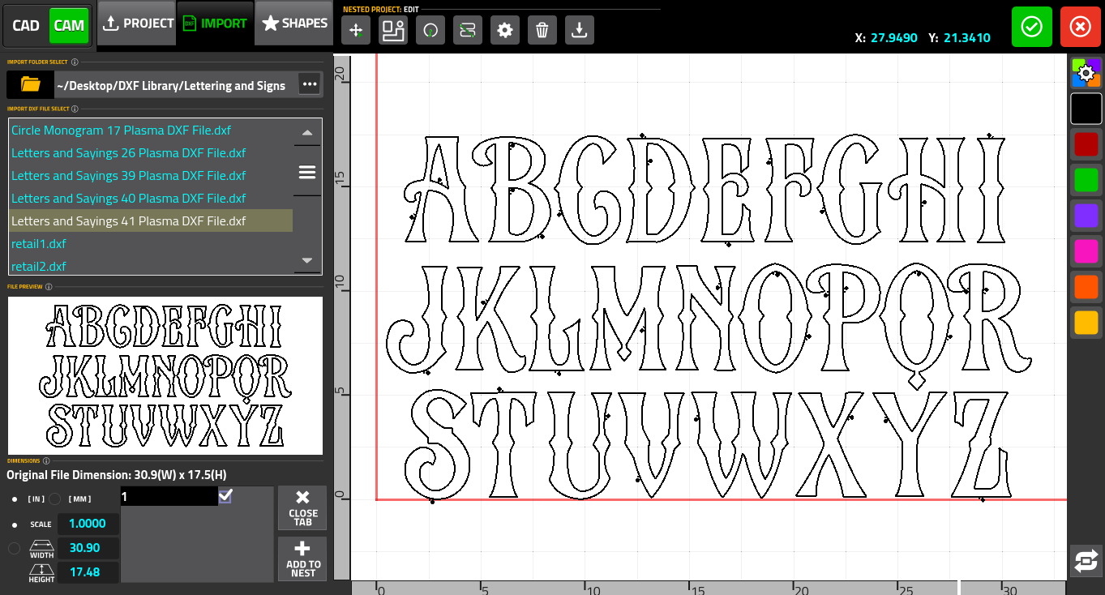This screenshot has height=595, width=1105.
Task: Click the Close Tab button
Action: 302,507
